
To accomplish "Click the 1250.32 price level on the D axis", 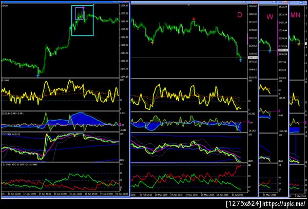I will 253,14.
